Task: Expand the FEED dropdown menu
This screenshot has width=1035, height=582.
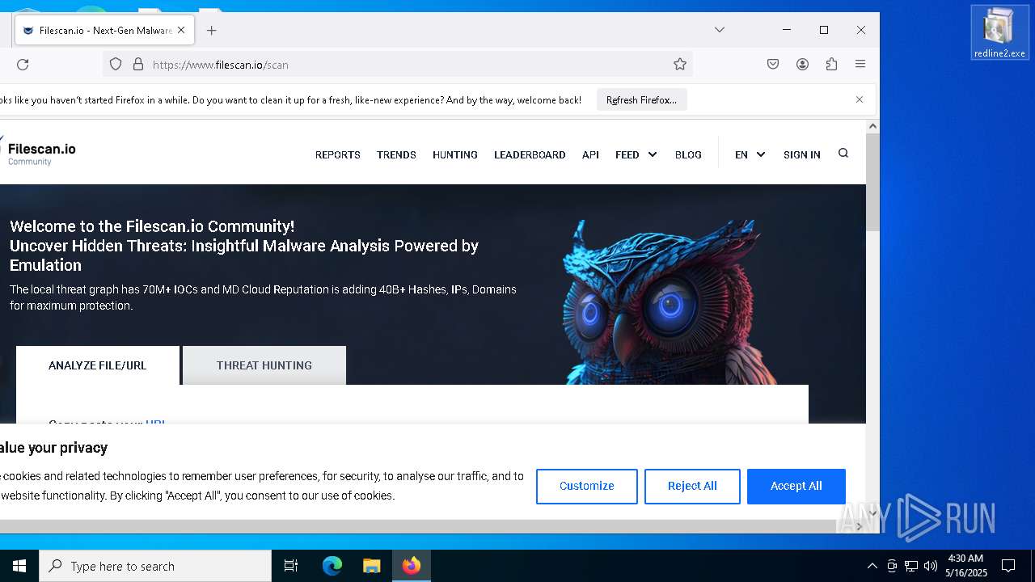Action: pos(636,154)
